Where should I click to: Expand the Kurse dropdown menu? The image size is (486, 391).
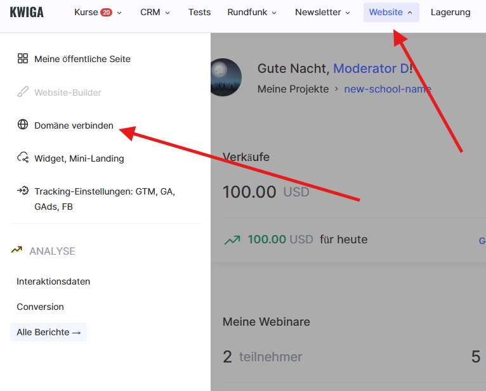(x=98, y=12)
